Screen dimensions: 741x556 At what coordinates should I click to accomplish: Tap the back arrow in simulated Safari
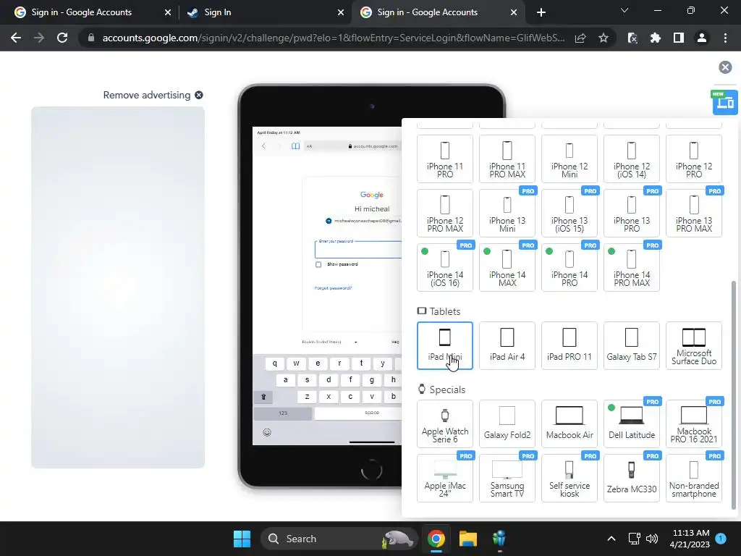click(x=263, y=146)
